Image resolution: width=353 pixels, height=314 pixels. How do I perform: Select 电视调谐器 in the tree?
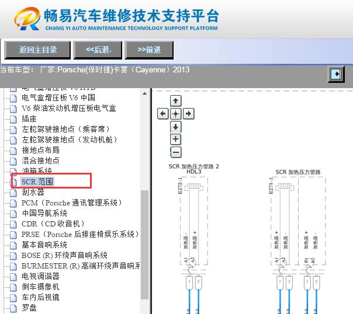40,277
